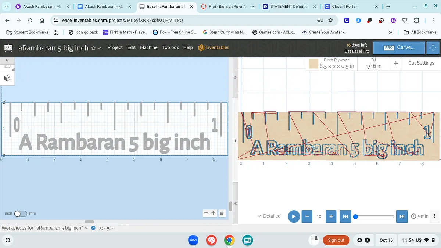The height and width of the screenshot is (248, 441).
Task: Zoom out the design canvas
Action: coord(207,213)
